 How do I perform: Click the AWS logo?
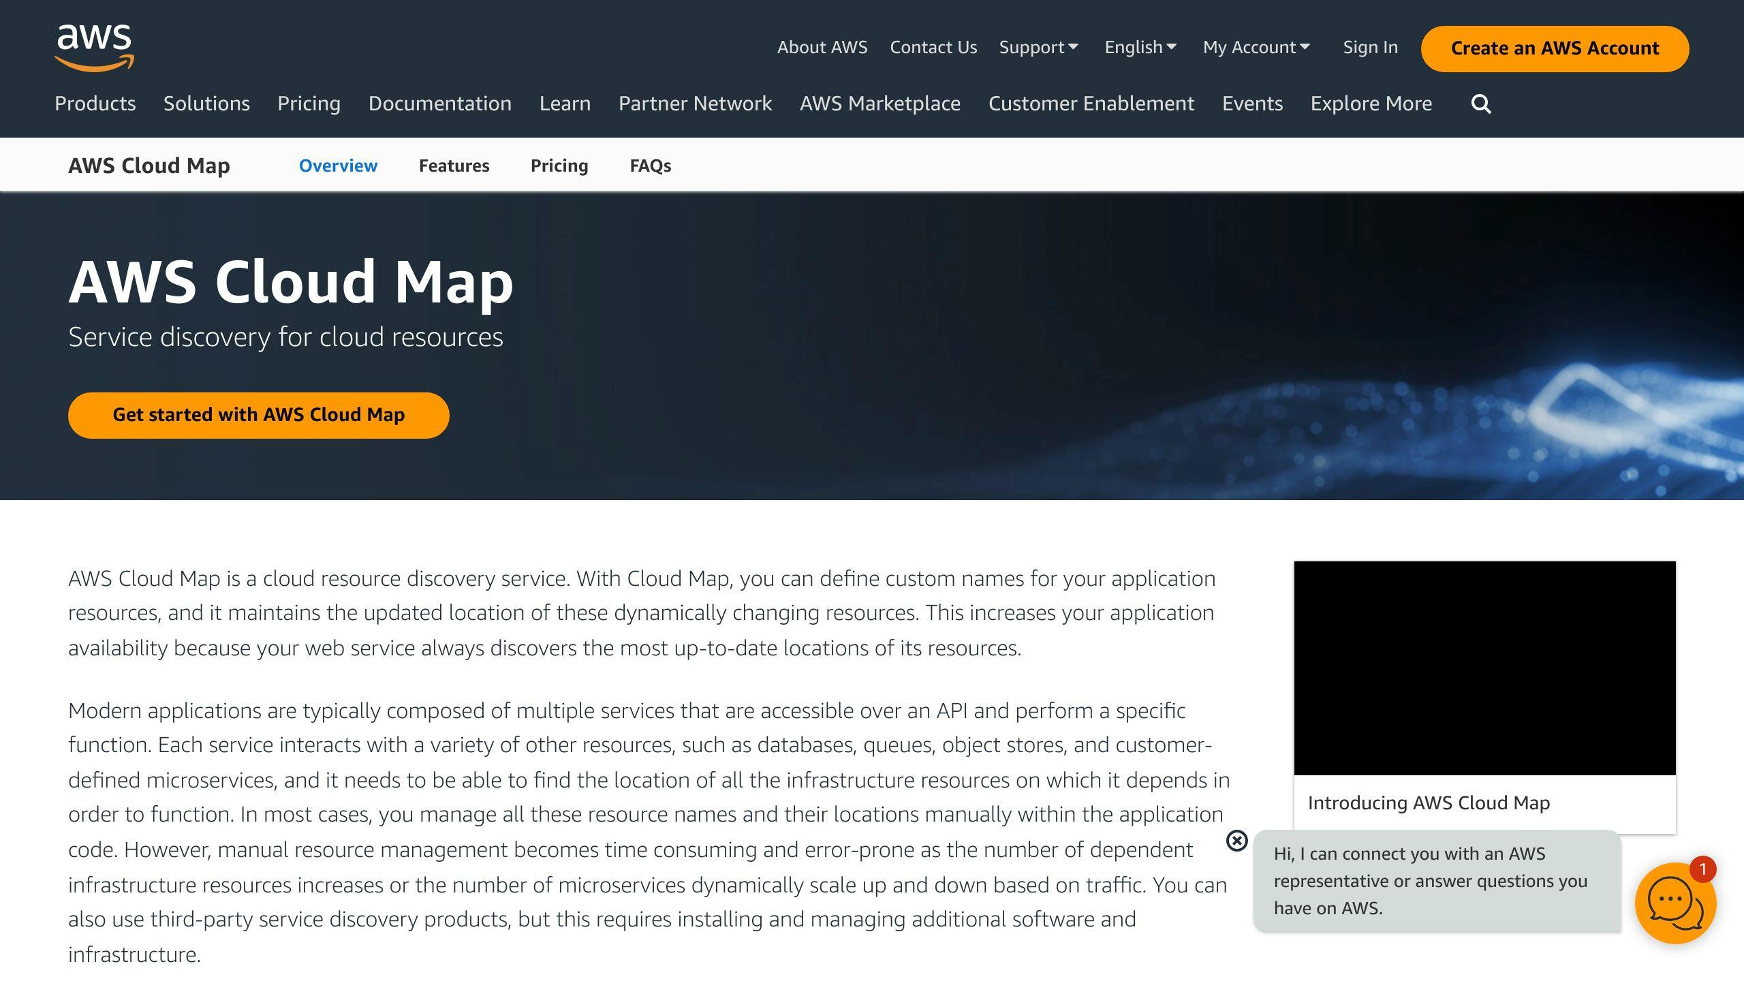[x=94, y=48]
